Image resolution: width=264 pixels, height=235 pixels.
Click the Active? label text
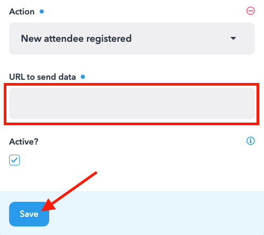(24, 142)
